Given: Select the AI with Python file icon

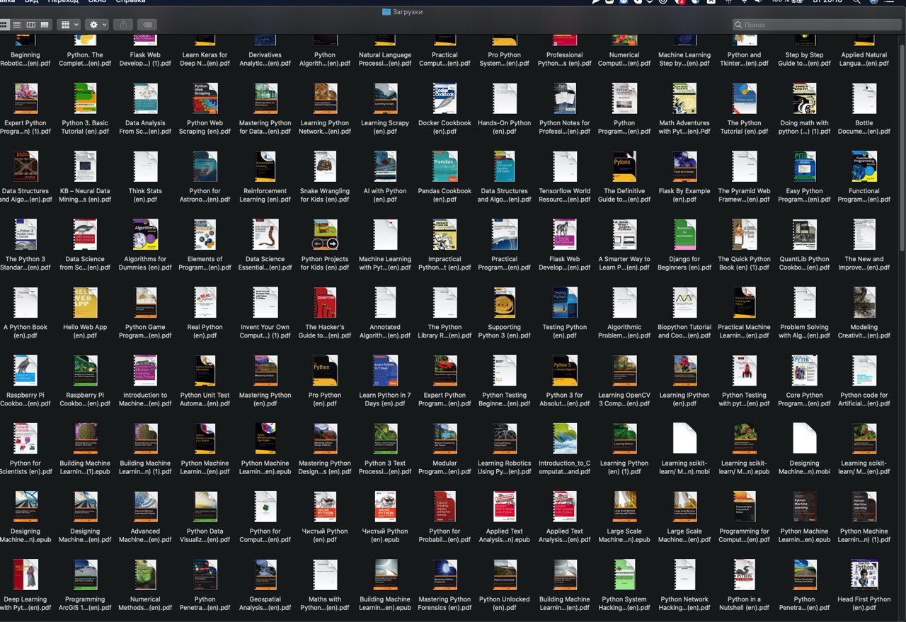Looking at the screenshot, I should pos(385,167).
